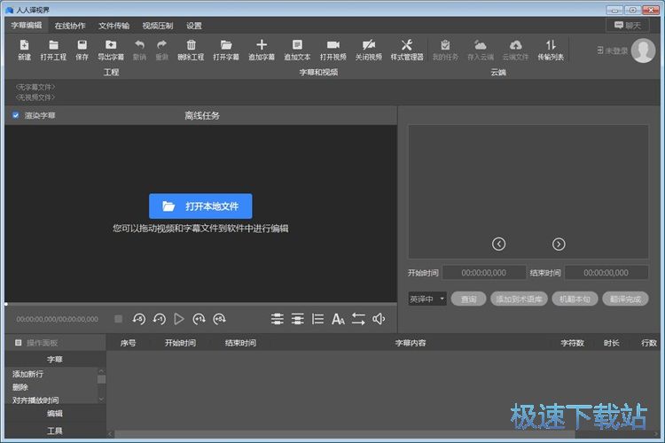The width and height of the screenshot is (665, 443).
Task: Click the 机翻本句 button
Action: 574,299
